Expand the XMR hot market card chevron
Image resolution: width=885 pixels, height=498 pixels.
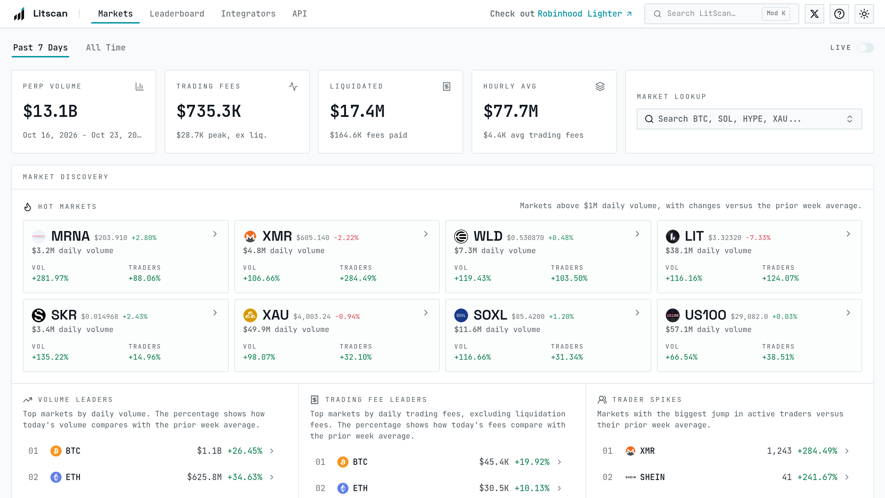pyautogui.click(x=426, y=234)
